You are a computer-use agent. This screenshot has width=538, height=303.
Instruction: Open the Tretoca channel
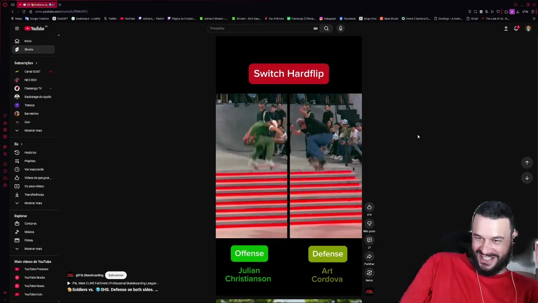point(34,105)
